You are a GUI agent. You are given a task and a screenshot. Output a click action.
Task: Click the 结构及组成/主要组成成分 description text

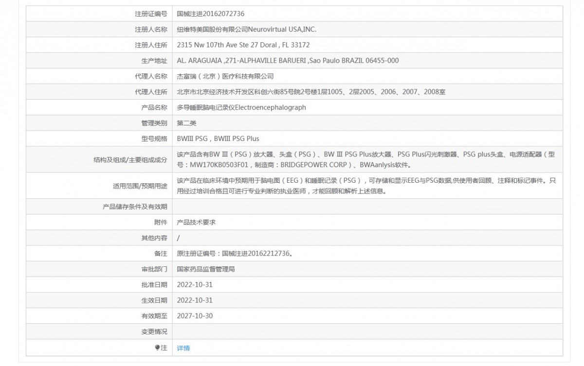366,159
